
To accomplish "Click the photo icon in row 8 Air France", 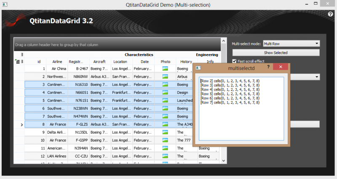I will pyautogui.click(x=165, y=124).
